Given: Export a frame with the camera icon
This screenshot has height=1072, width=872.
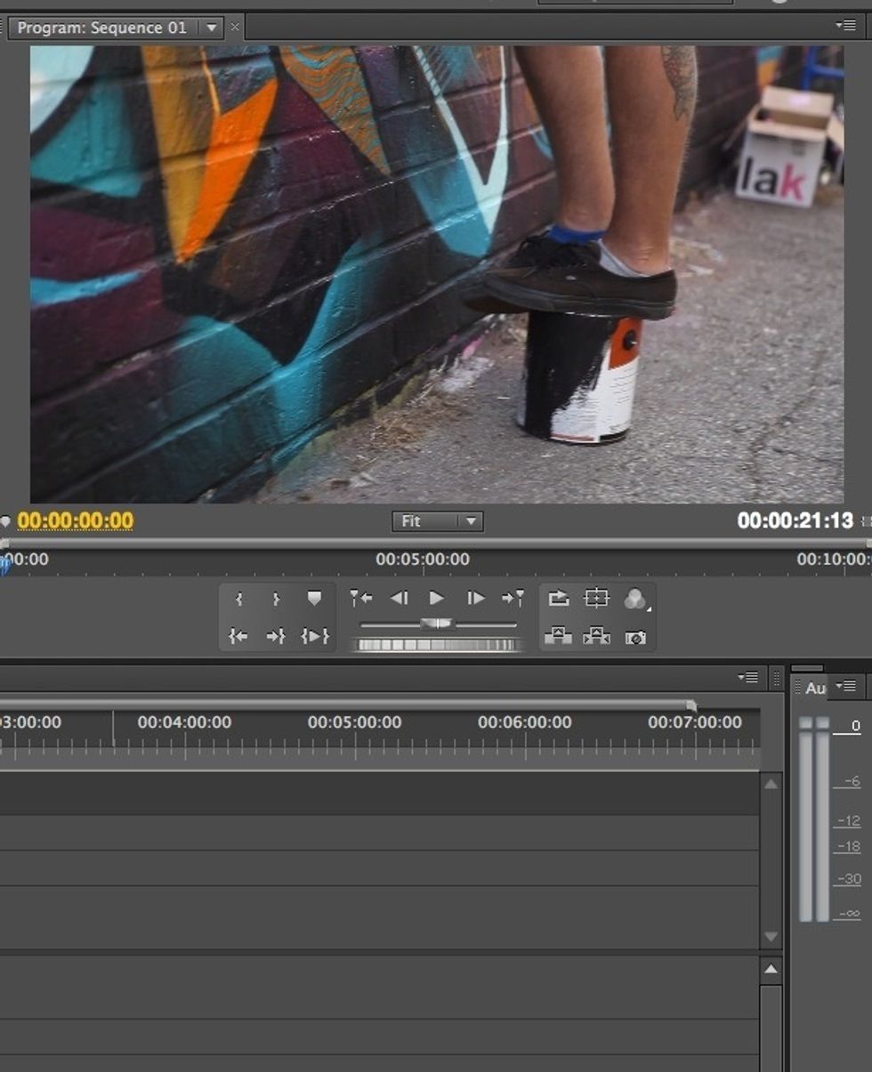Looking at the screenshot, I should [635, 637].
